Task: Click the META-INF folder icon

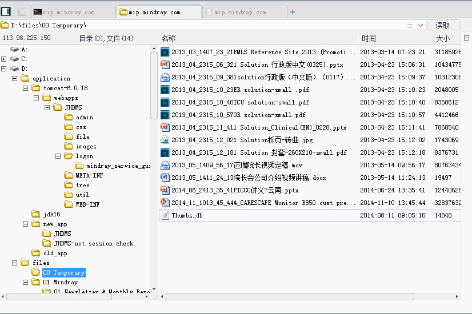Action: pyautogui.click(x=69, y=175)
